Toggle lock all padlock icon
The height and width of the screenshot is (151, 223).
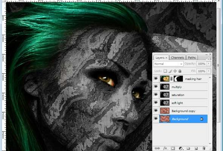[180, 71]
